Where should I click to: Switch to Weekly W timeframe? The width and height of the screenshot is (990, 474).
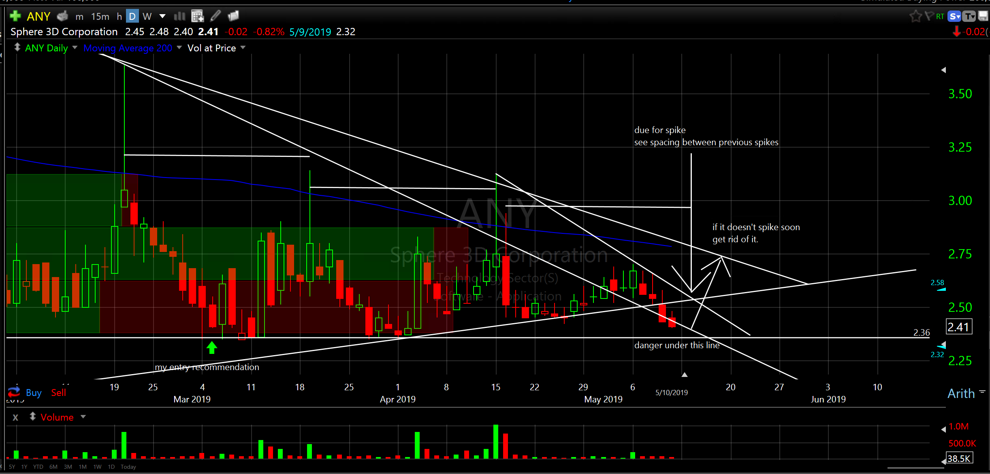[147, 16]
